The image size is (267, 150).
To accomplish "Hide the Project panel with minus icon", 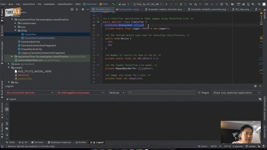I will click(x=88, y=9).
